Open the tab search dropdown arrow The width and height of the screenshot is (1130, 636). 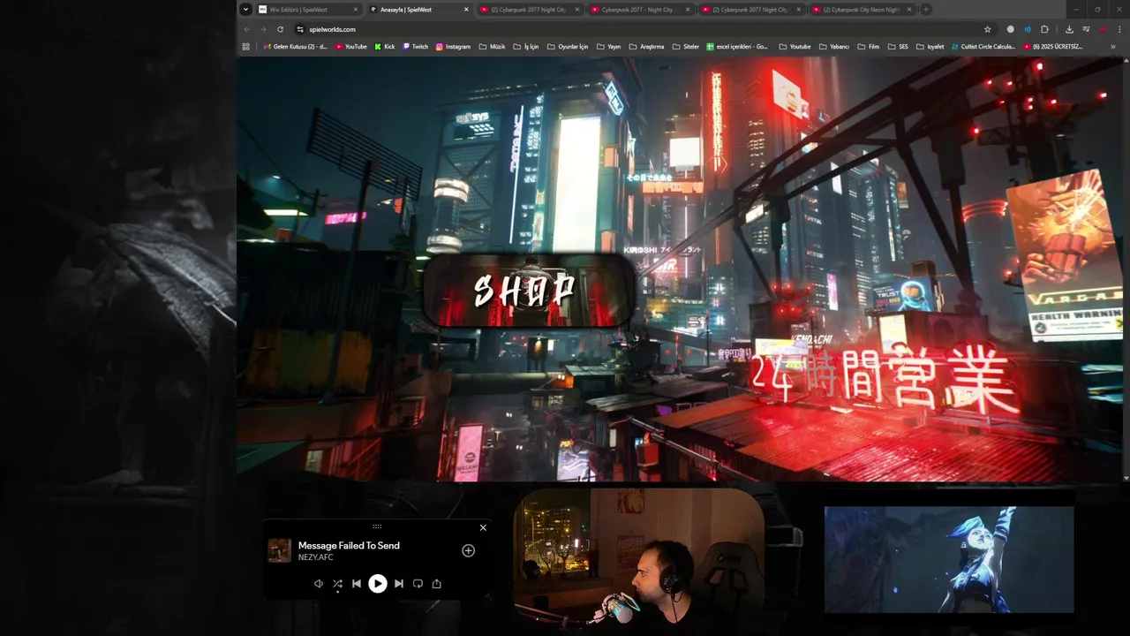click(x=245, y=10)
